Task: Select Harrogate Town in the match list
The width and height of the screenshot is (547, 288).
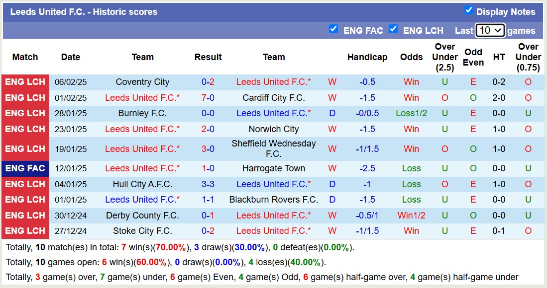Action: pyautogui.click(x=274, y=168)
